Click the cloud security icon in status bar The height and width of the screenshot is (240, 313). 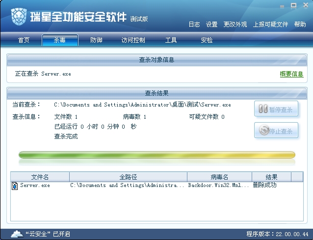(17, 234)
